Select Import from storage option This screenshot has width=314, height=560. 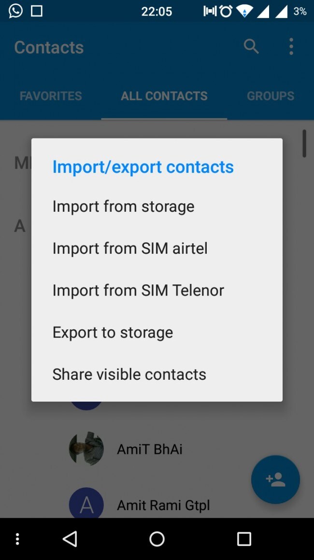coord(123,206)
